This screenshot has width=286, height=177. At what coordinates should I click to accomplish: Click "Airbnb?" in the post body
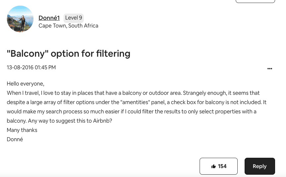click(102, 121)
